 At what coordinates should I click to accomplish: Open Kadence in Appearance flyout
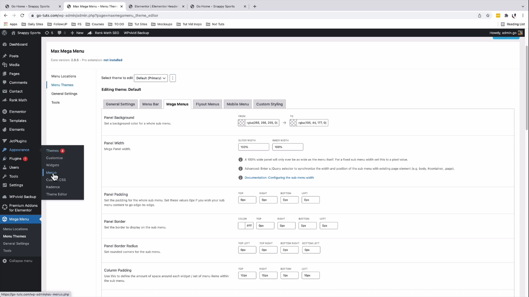[53, 187]
